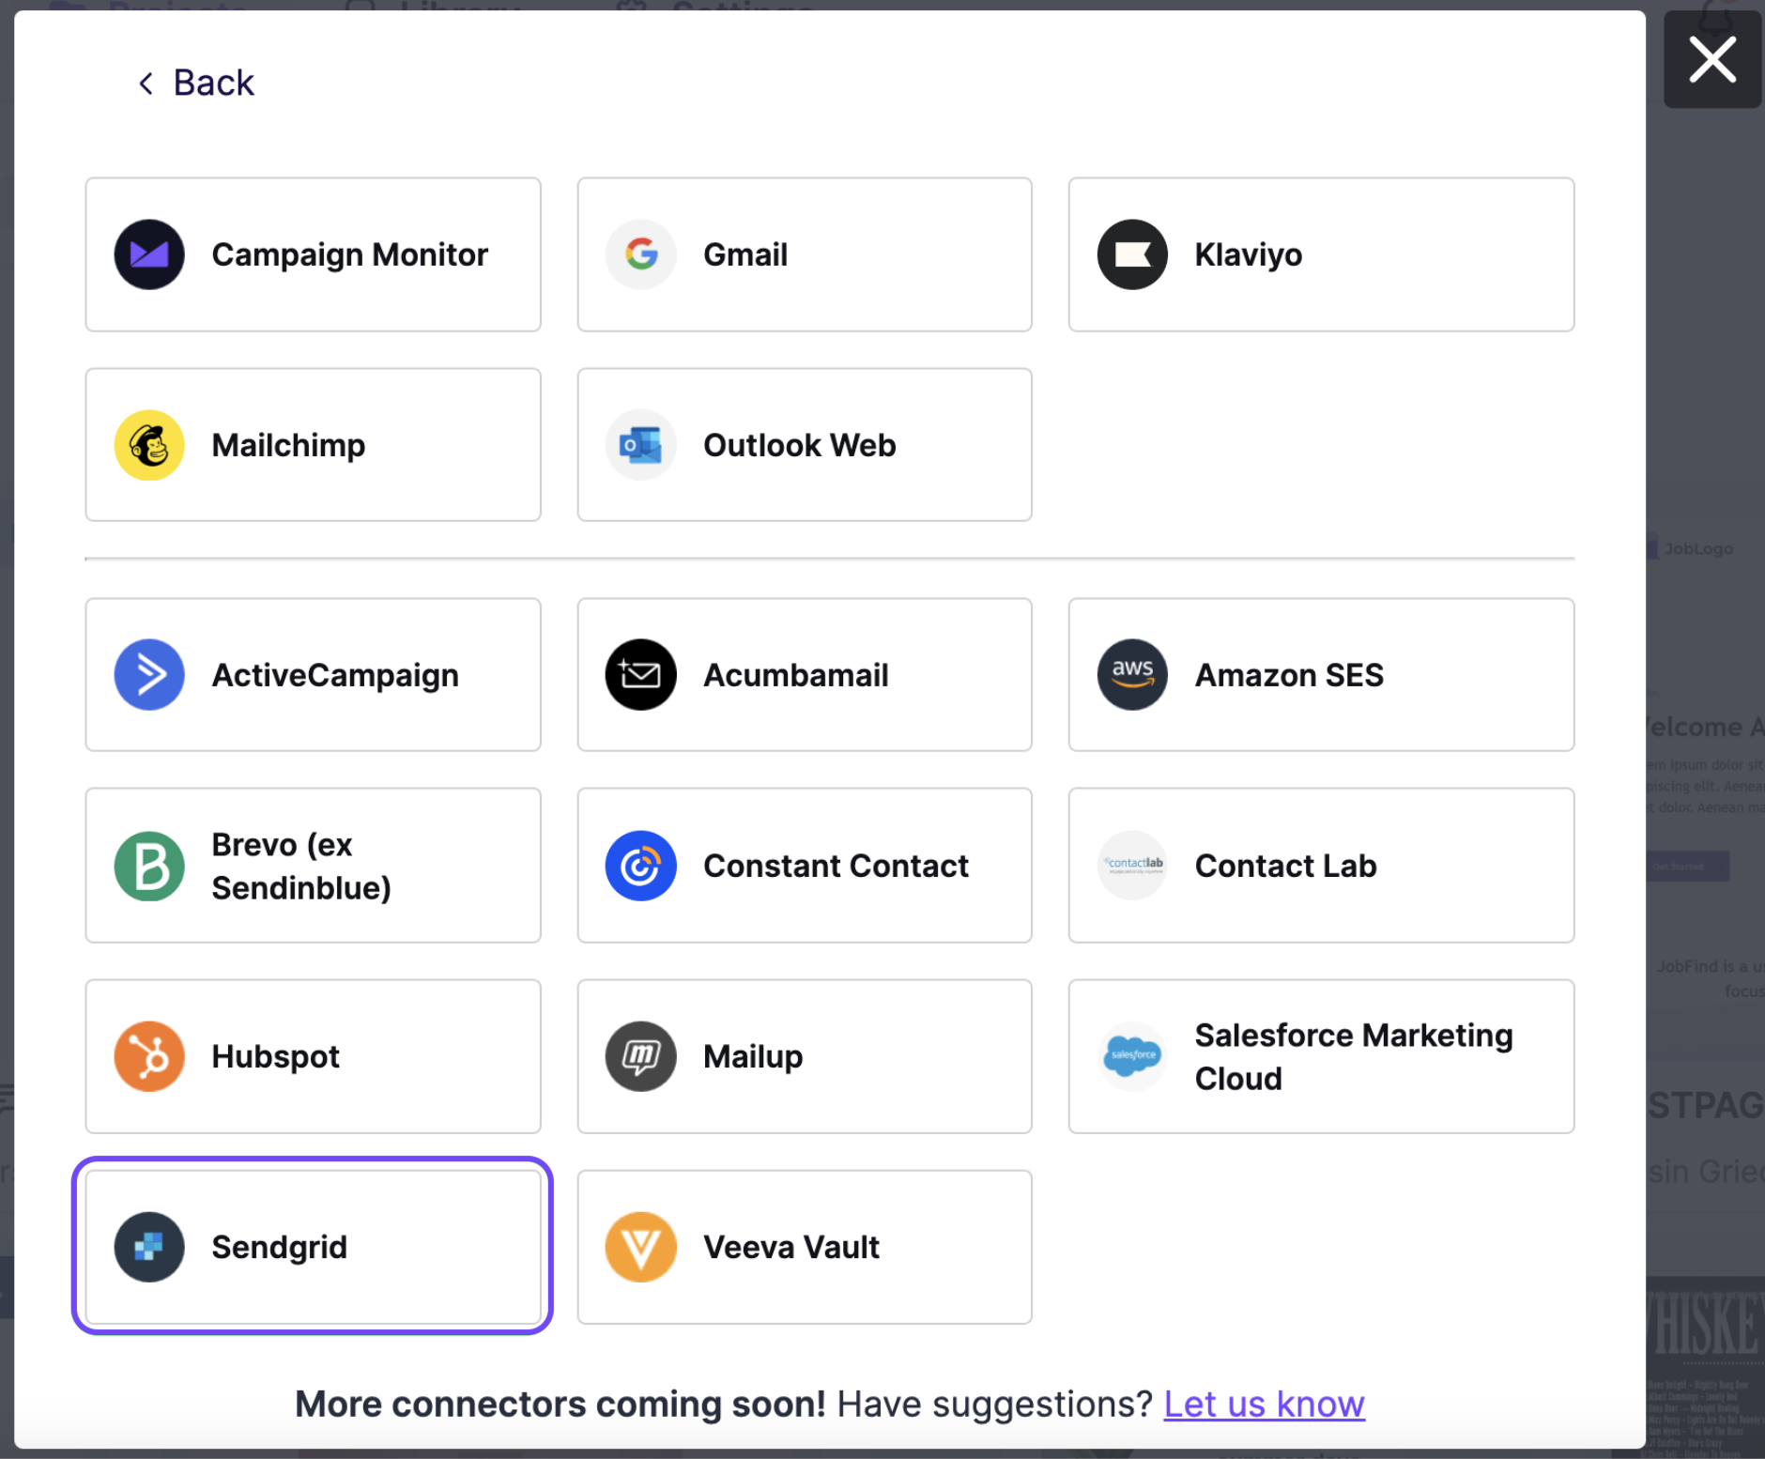
Task: Pick the Amazon SES aws icon
Action: coord(1132,675)
